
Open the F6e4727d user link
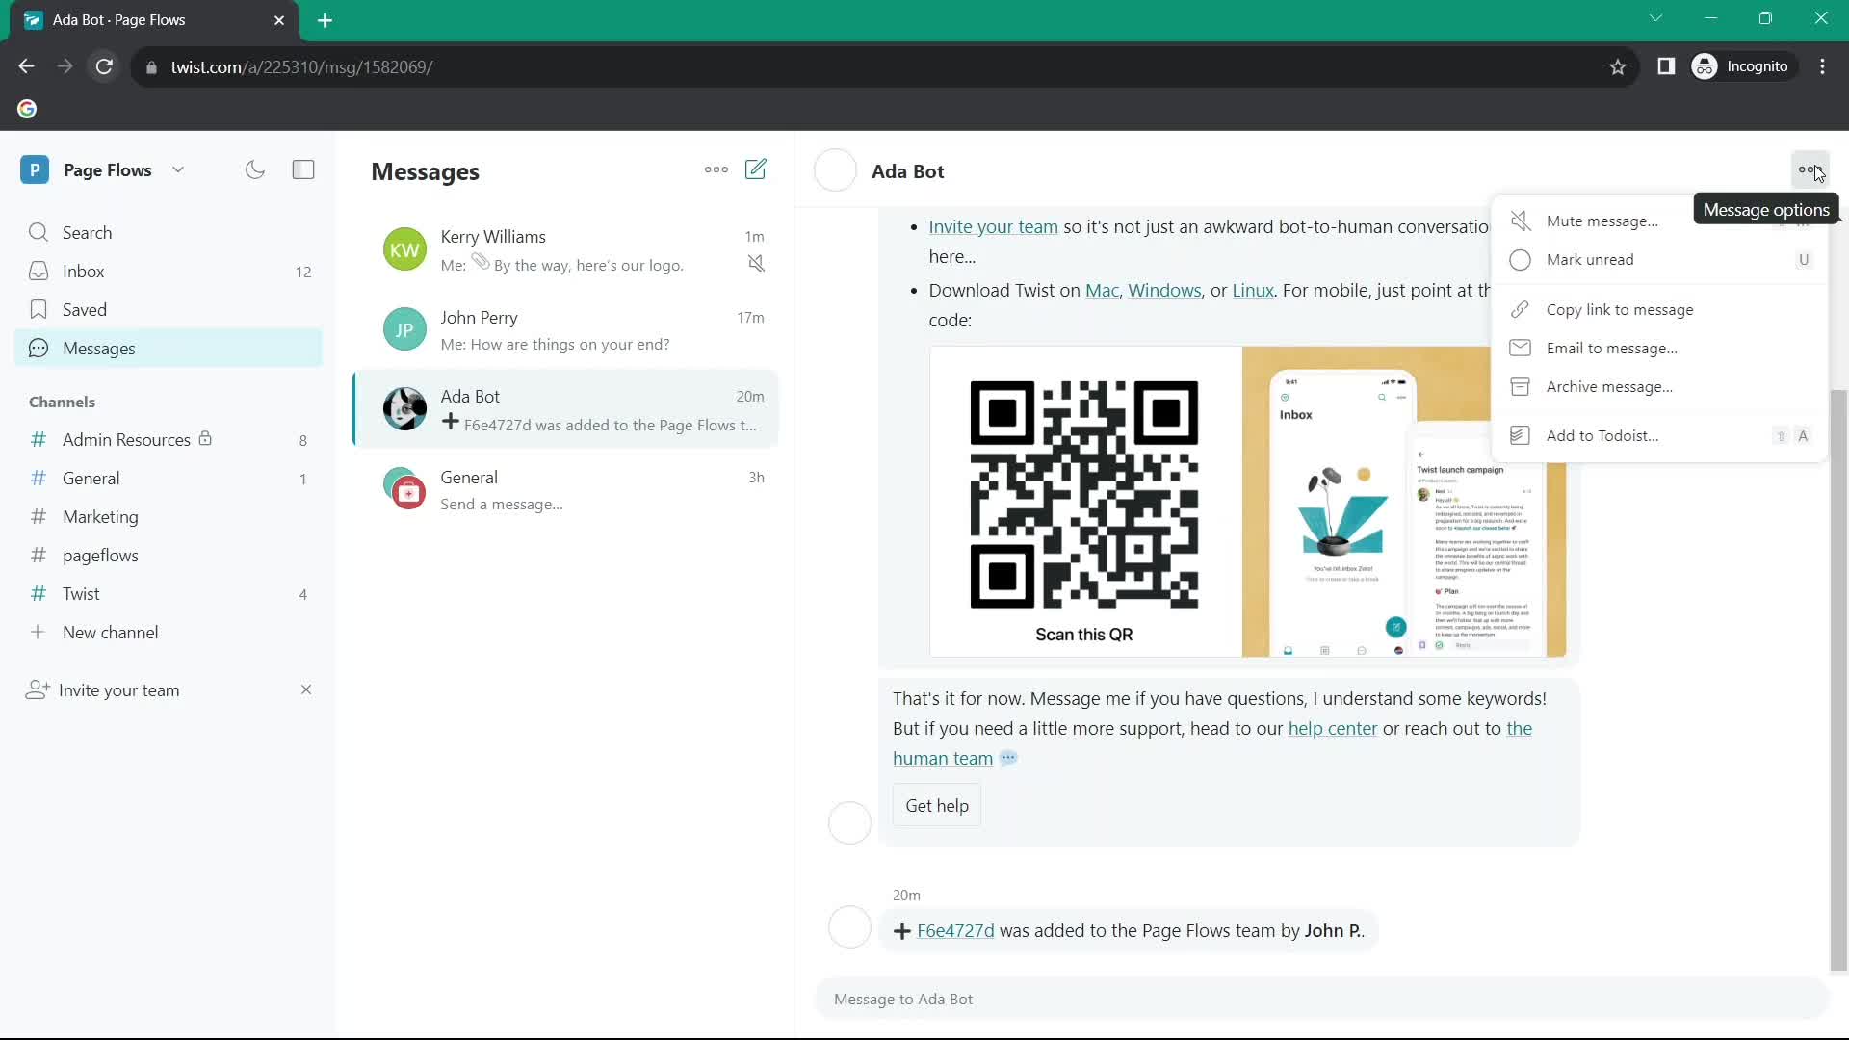955,930
